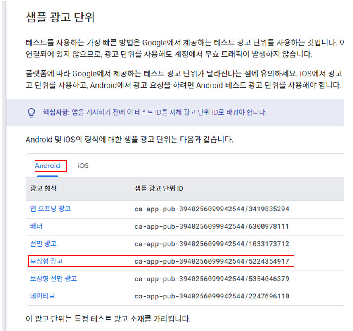Click ad unit ID ending in 5354046379
The image size is (353, 331).
[212, 279]
